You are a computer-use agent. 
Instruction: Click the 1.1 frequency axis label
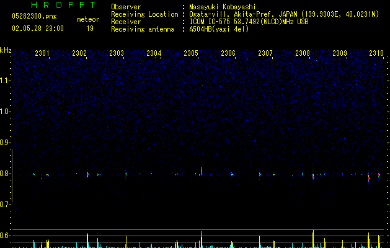[5, 81]
